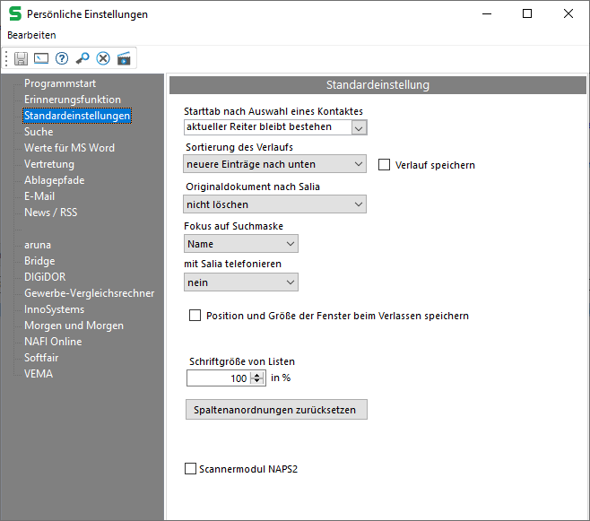Open the Ablagepfade settings page
The width and height of the screenshot is (590, 521).
pyautogui.click(x=54, y=180)
